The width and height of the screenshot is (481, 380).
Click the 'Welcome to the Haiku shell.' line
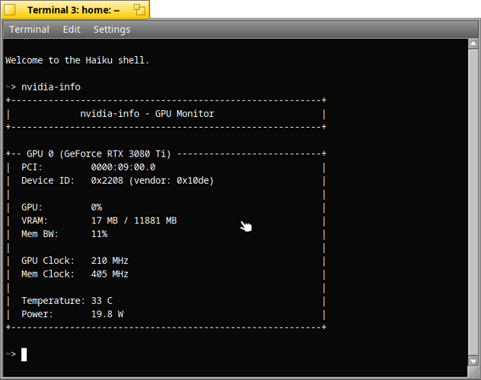[x=78, y=60]
